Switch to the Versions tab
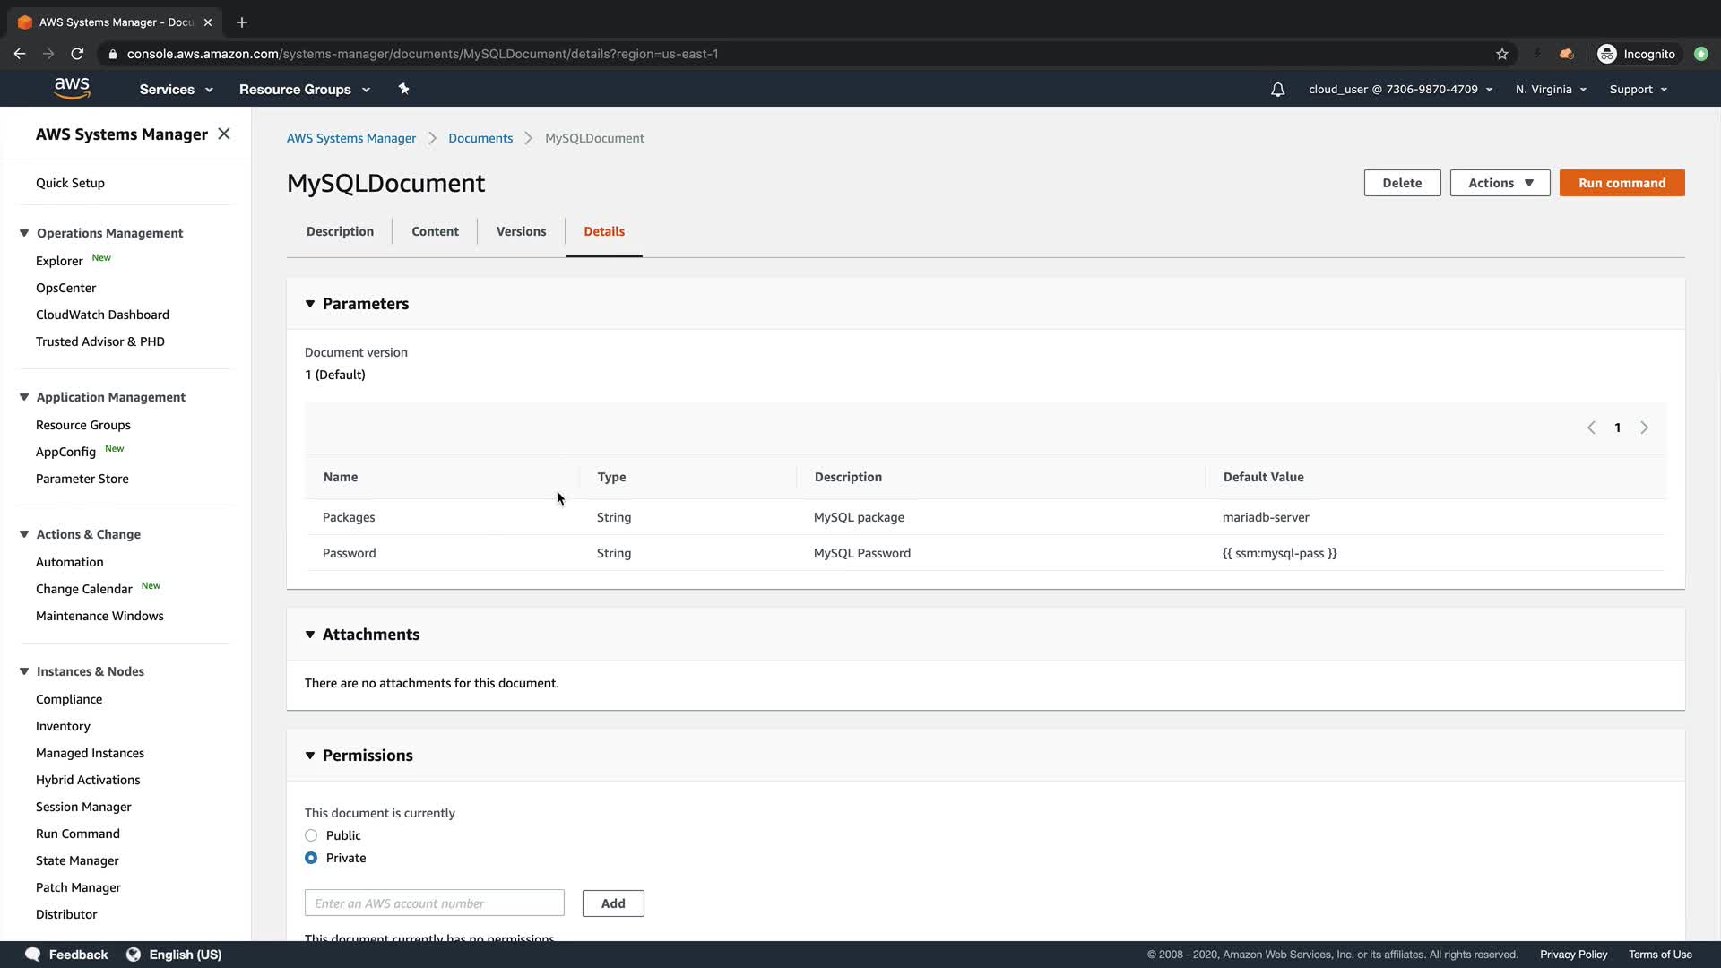This screenshot has height=968, width=1721. (521, 231)
